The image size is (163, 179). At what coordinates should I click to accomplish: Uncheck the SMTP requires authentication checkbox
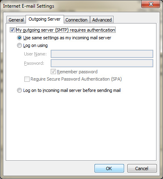(x=12, y=30)
